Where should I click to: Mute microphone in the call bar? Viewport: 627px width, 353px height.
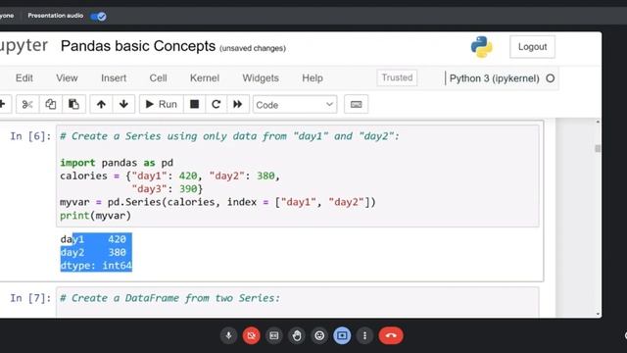[228, 335]
